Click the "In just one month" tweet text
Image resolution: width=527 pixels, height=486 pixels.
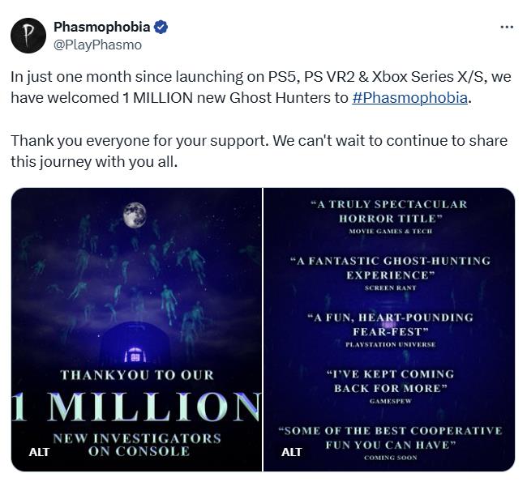pos(259,87)
